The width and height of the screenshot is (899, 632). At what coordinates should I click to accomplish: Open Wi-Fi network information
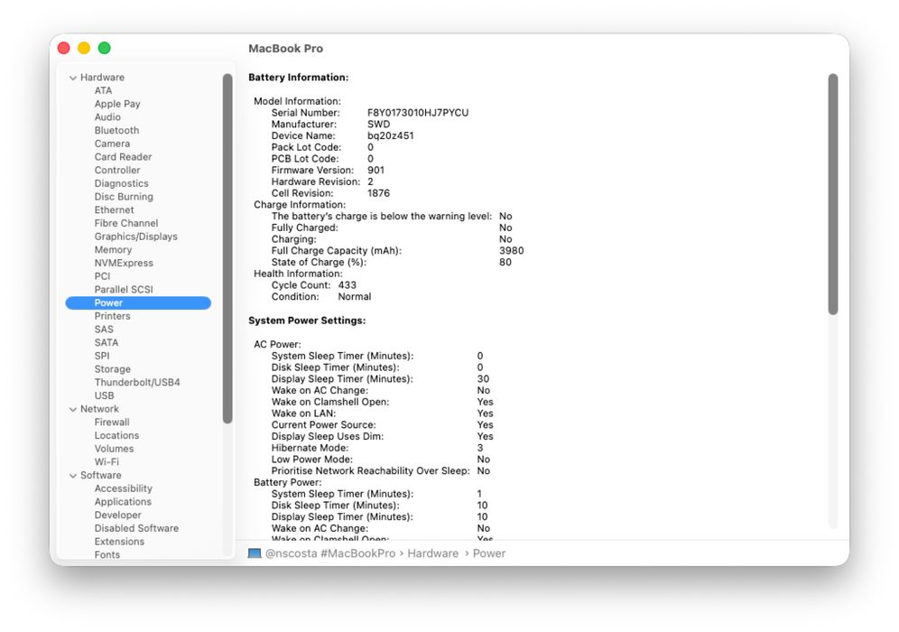click(x=107, y=461)
